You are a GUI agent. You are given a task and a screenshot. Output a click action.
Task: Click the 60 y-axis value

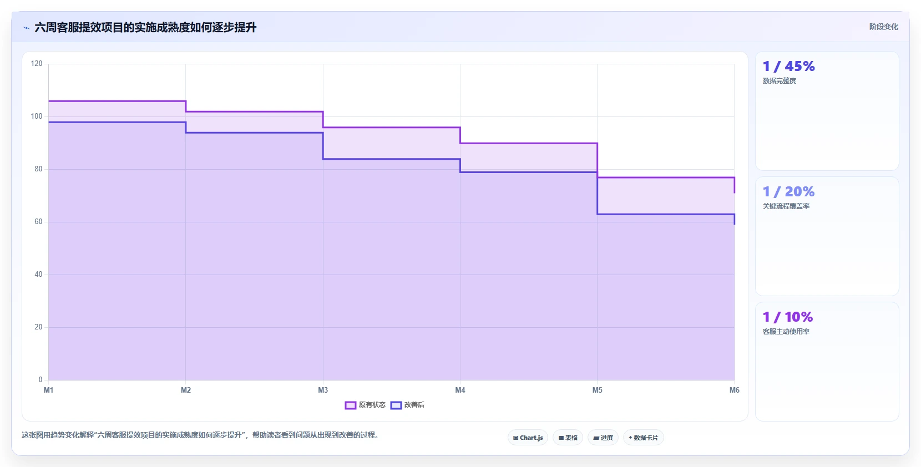[x=38, y=222]
